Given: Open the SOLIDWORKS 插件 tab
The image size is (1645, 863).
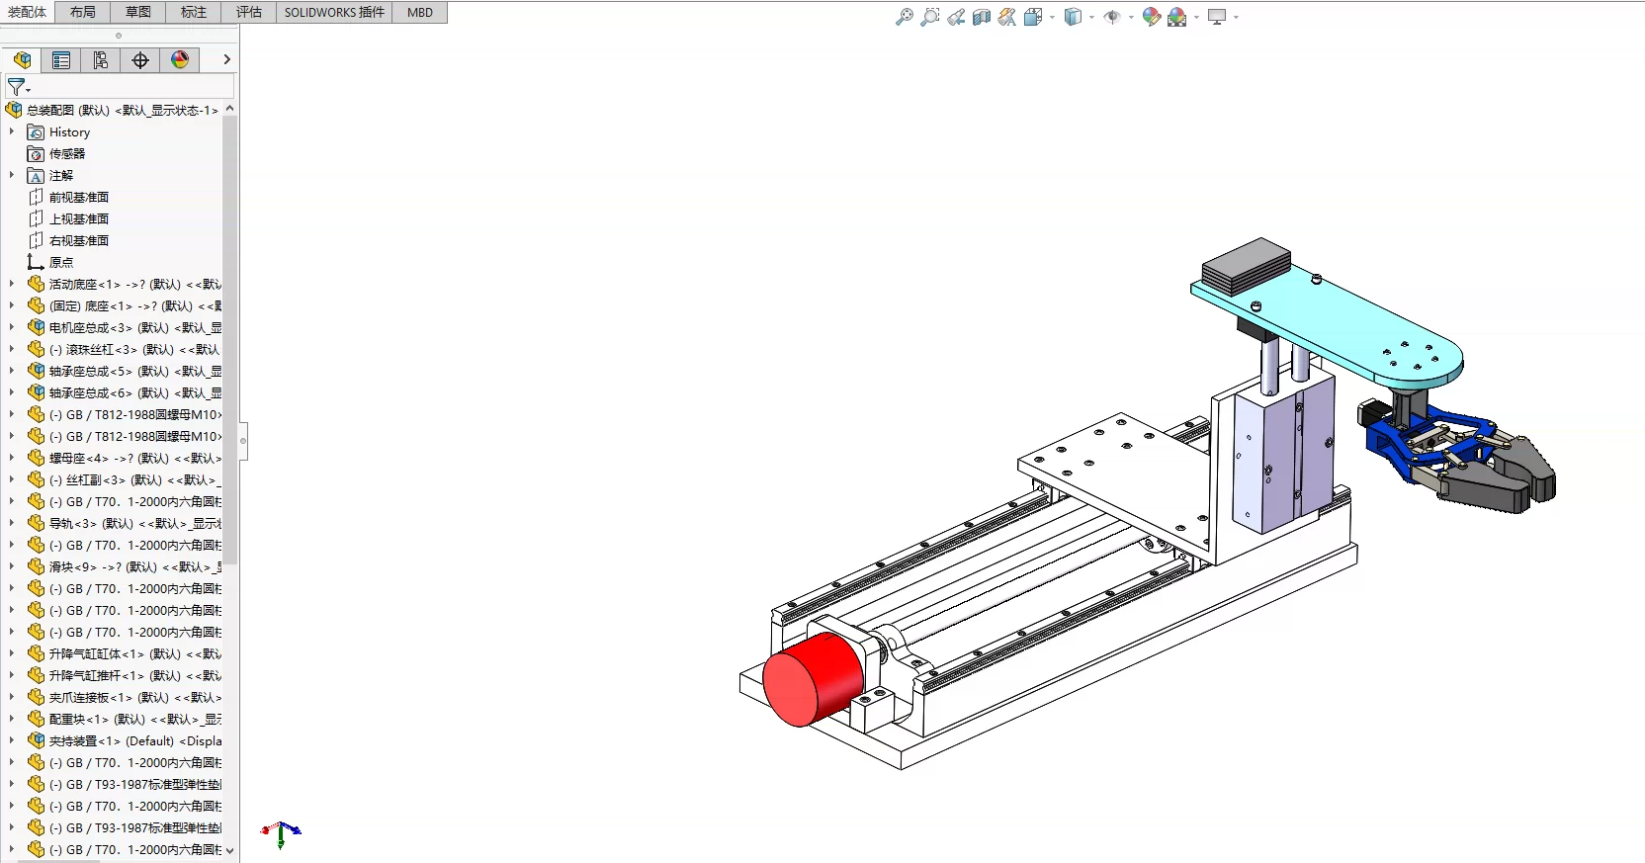Looking at the screenshot, I should point(334,12).
